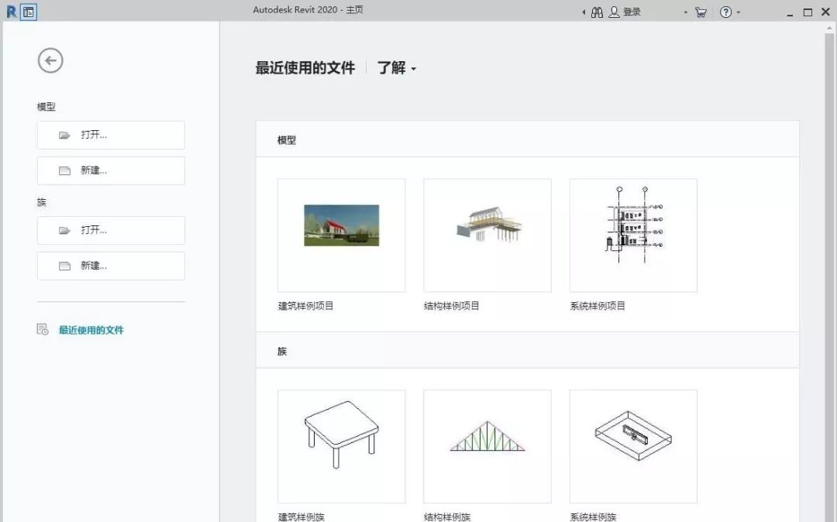The height and width of the screenshot is (522, 837).
Task: Click the back arrow circle icon
Action: point(50,60)
